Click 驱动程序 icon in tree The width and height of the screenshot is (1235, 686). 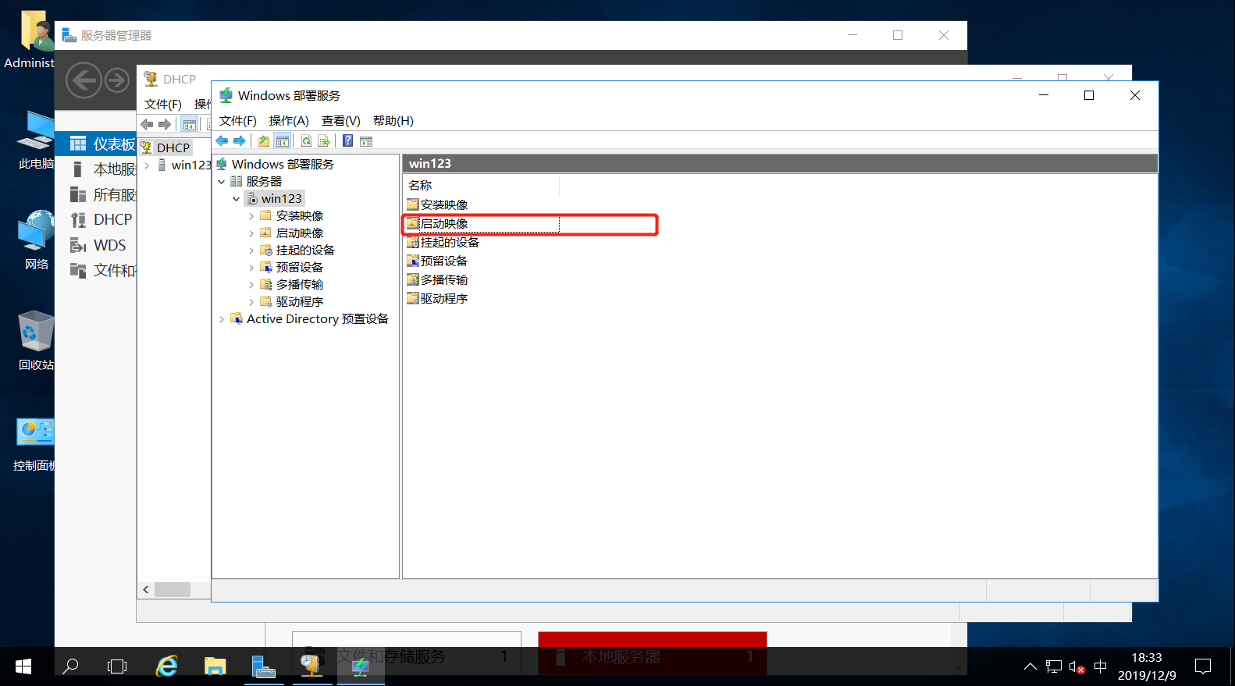(x=265, y=302)
